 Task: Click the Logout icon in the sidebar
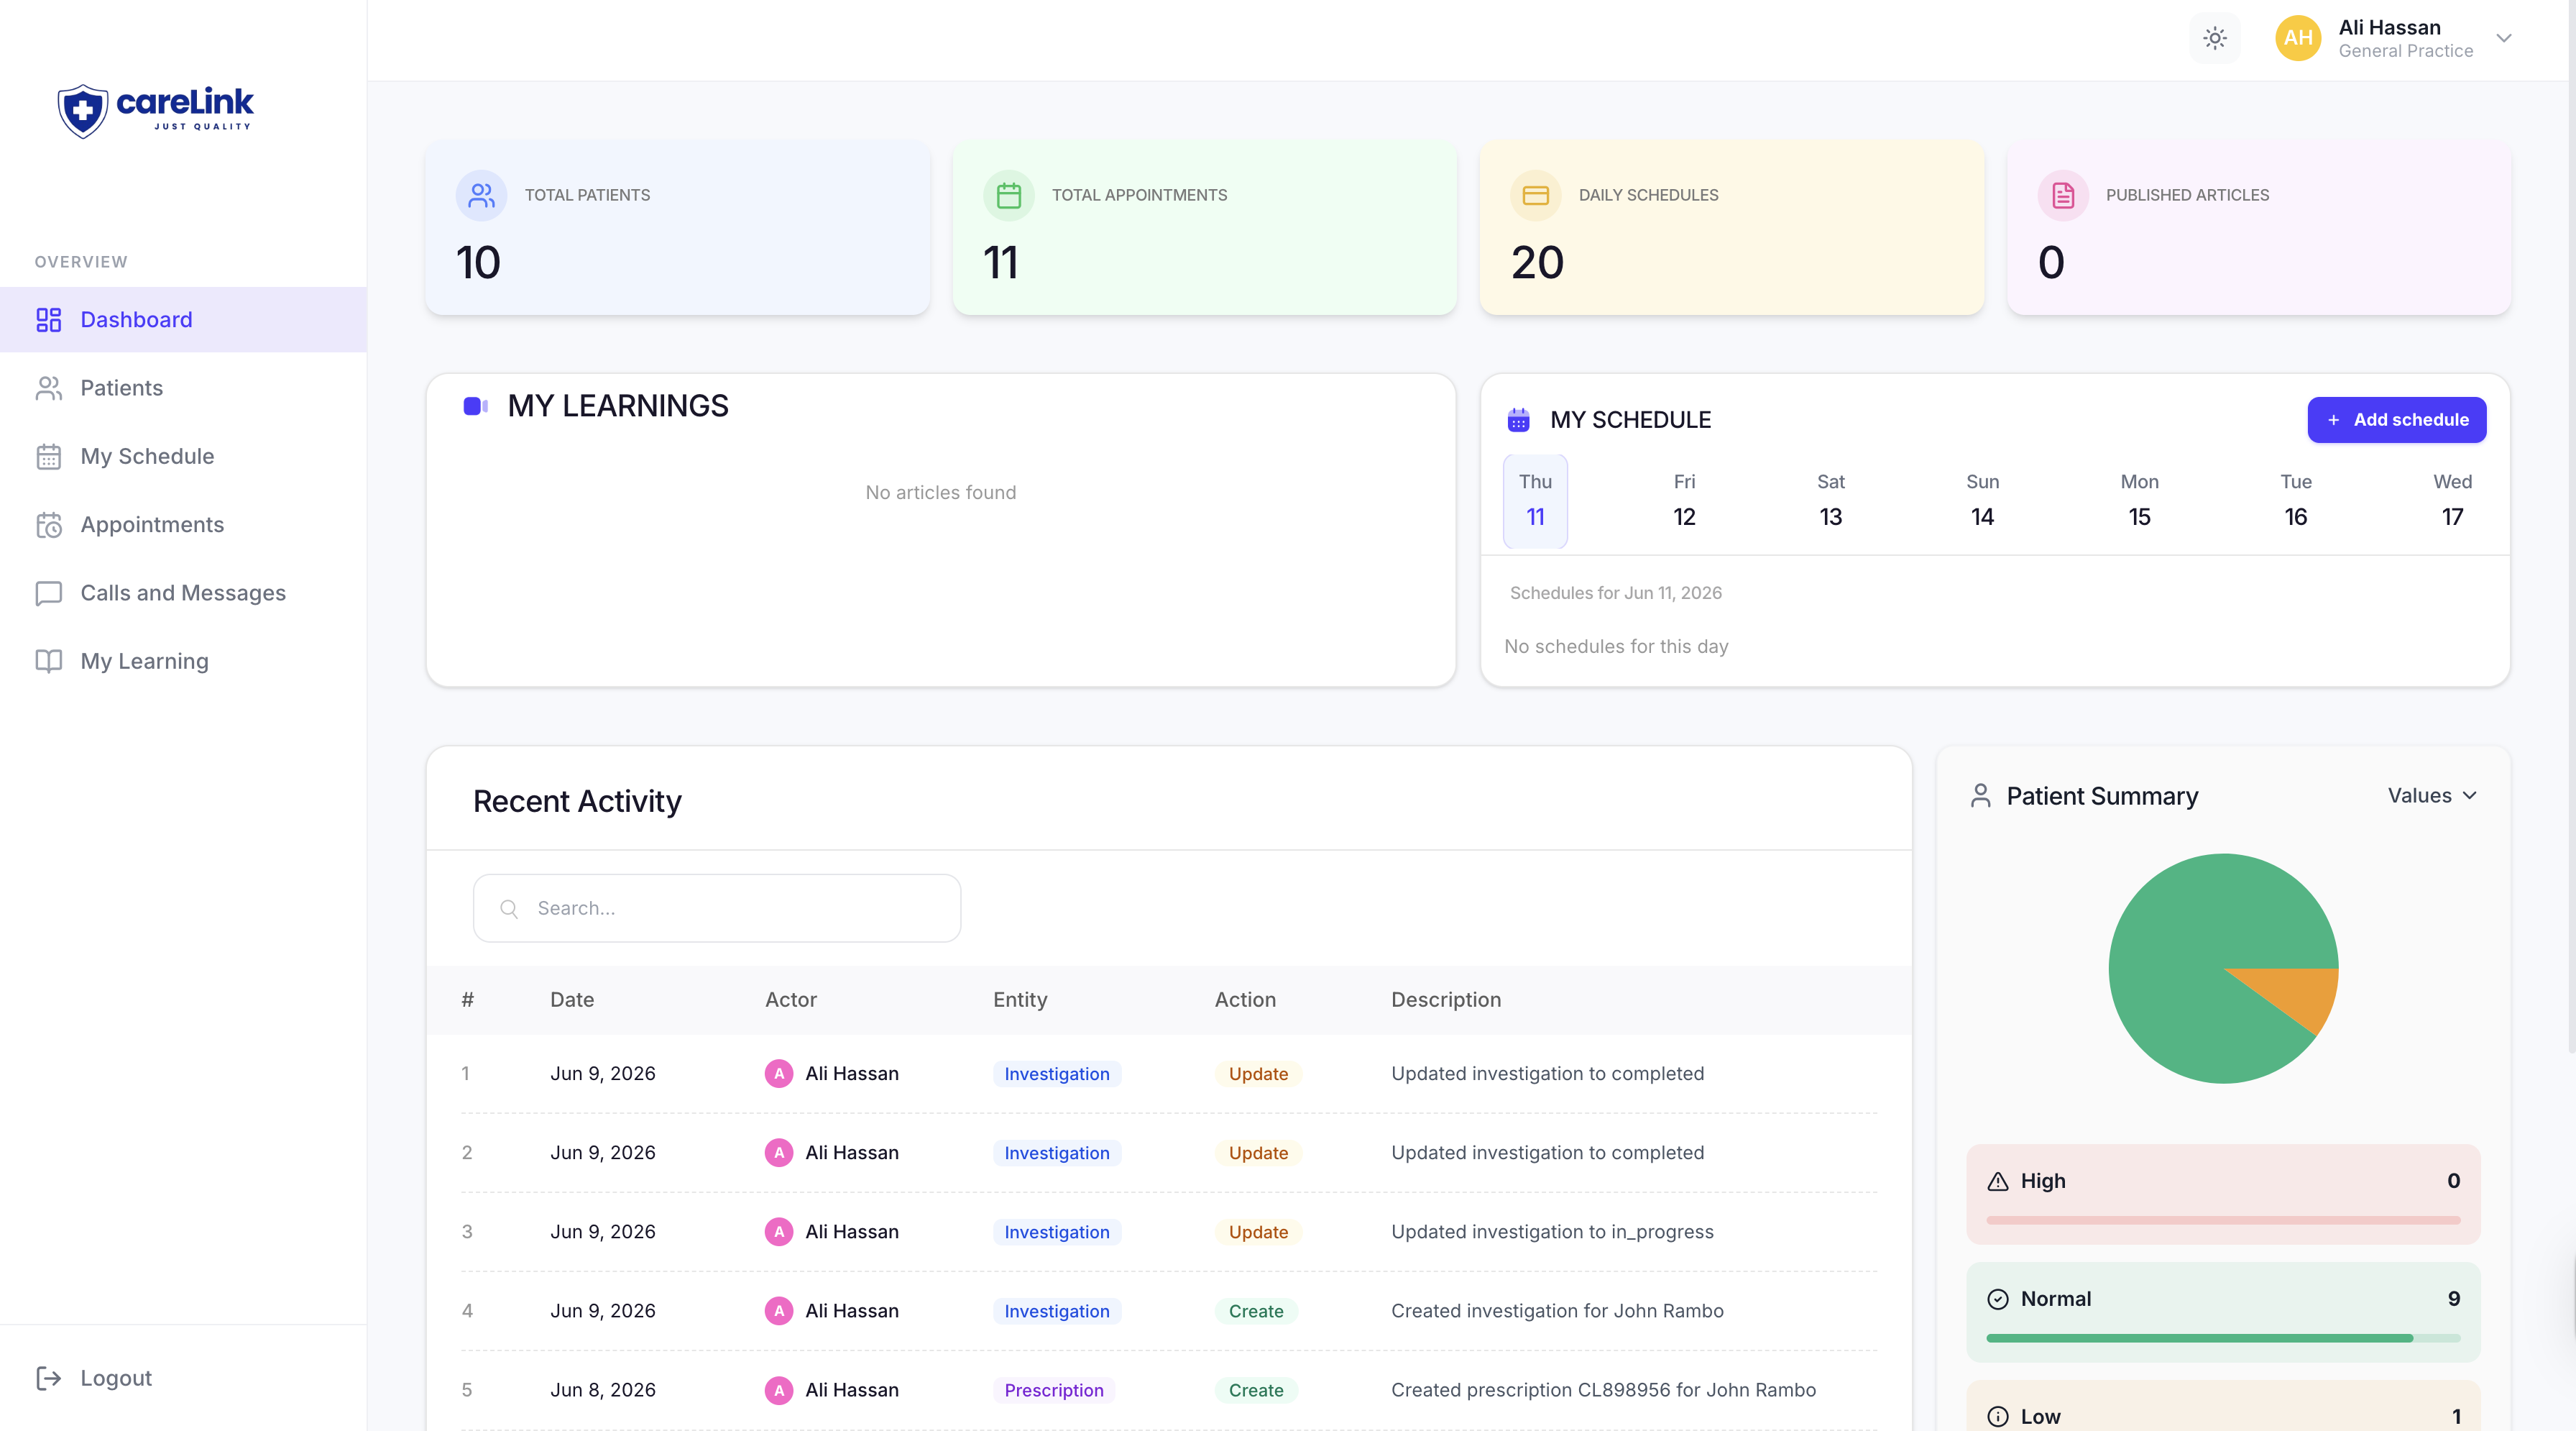pyautogui.click(x=48, y=1378)
